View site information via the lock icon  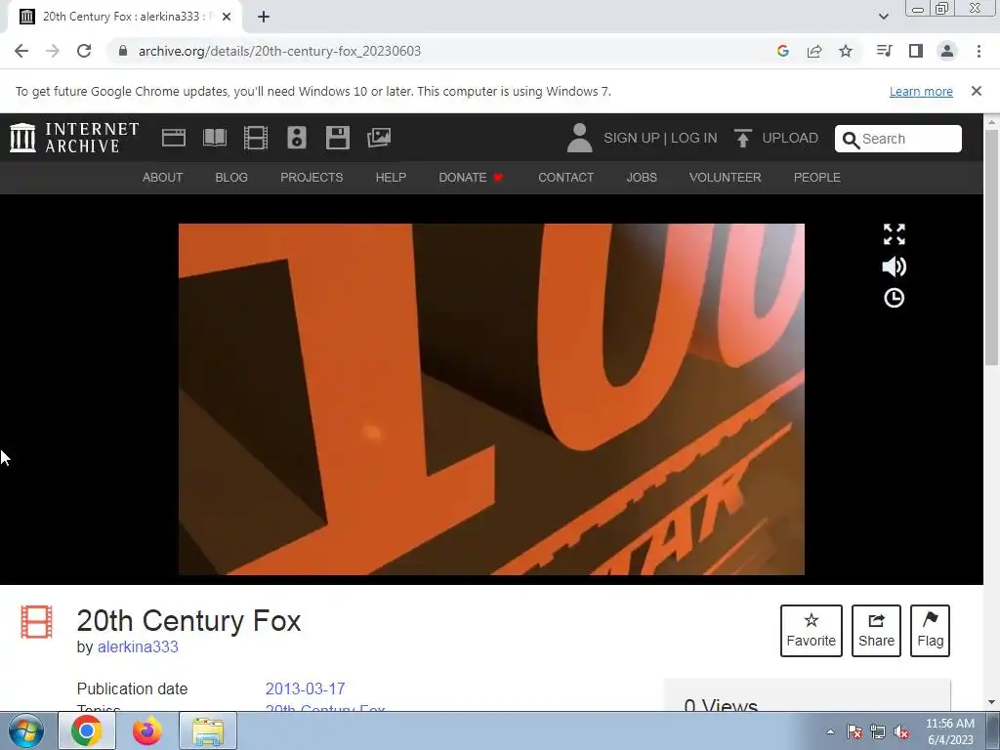(x=123, y=51)
